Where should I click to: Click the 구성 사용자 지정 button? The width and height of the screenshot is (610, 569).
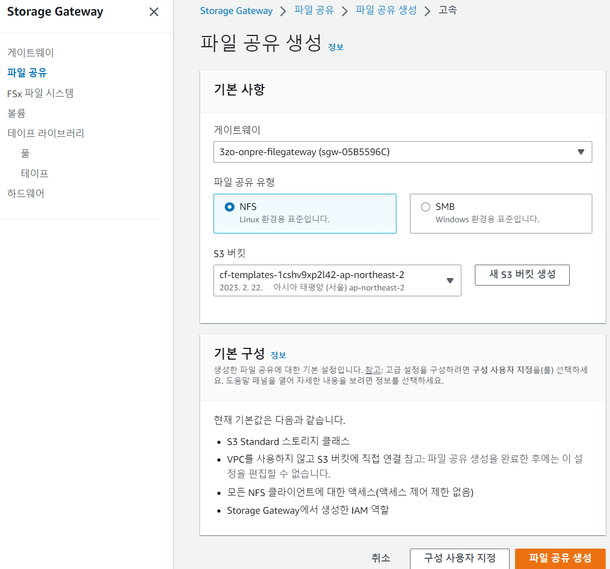tap(459, 558)
